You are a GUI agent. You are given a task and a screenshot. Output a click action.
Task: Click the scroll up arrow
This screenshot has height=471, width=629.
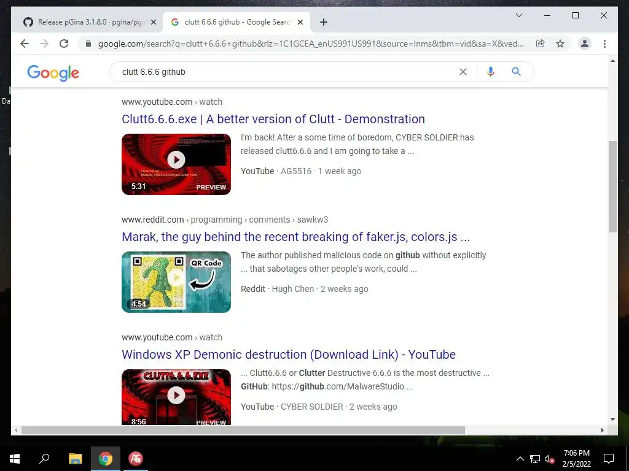coord(612,61)
